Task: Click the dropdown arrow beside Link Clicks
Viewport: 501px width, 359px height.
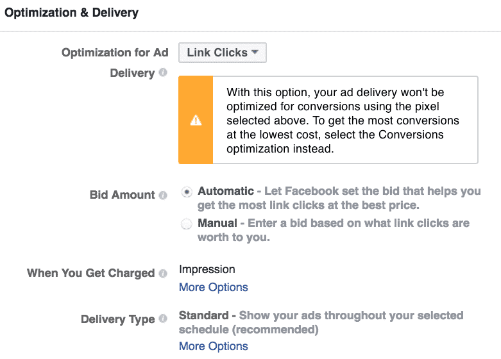Action: click(255, 52)
